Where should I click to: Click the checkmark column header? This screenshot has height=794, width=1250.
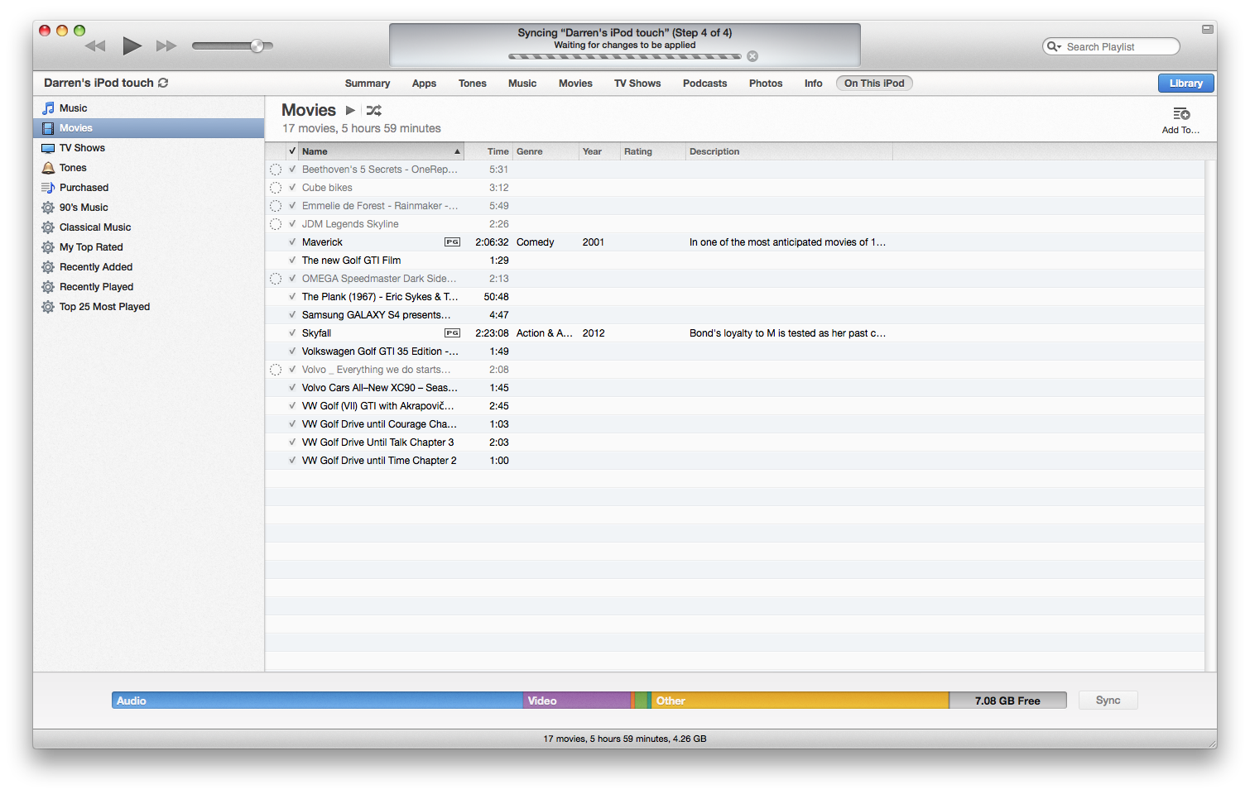[292, 151]
